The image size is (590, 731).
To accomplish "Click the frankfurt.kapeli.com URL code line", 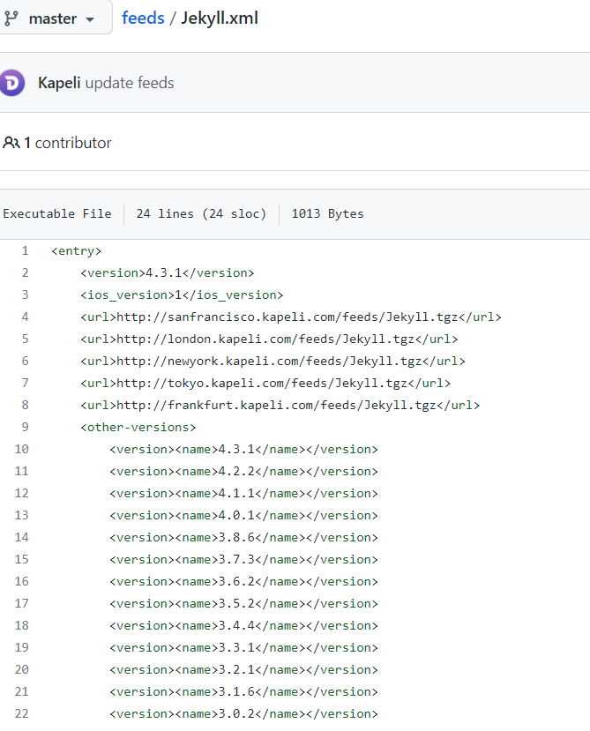I will tap(280, 406).
